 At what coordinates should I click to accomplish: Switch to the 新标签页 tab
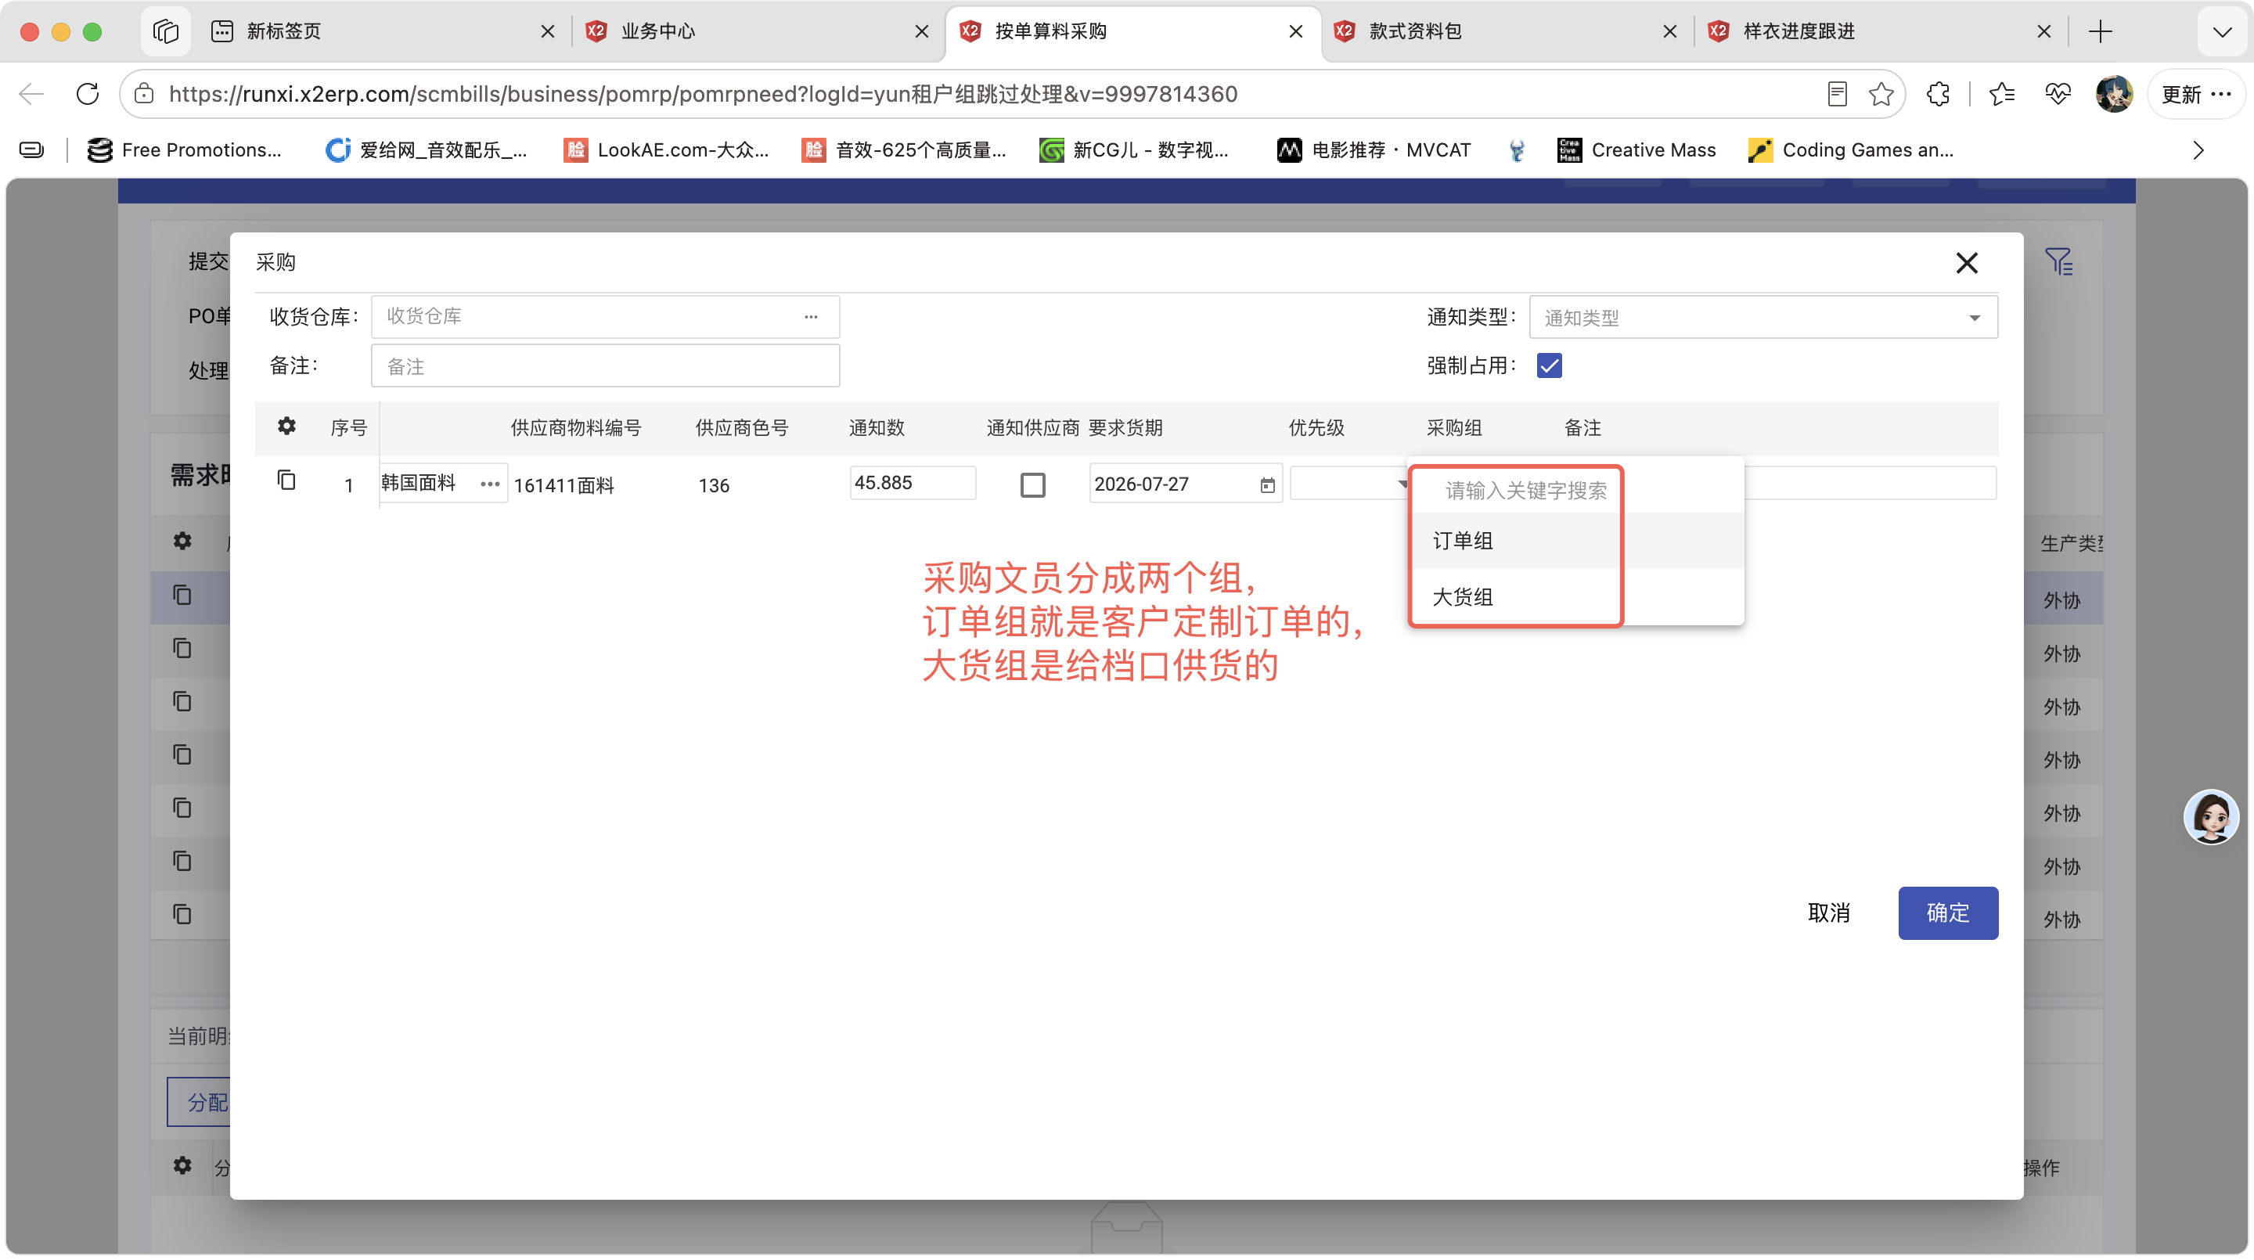(383, 31)
